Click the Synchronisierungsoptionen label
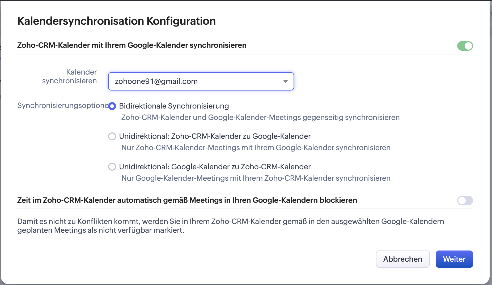Screen dimensions: 492x285 (63, 105)
